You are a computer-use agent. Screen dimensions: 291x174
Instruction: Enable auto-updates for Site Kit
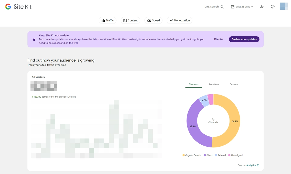[244, 39]
